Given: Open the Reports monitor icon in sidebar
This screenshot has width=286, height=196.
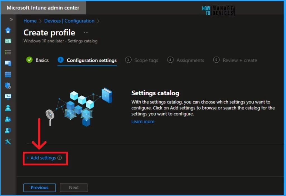Looking at the screenshot, I should pos(8,97).
